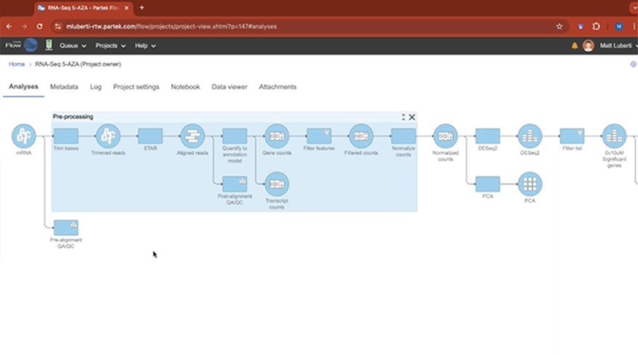Collapse the Pre-processing group box
Viewport: 638px width, 355px height.
coord(403,117)
